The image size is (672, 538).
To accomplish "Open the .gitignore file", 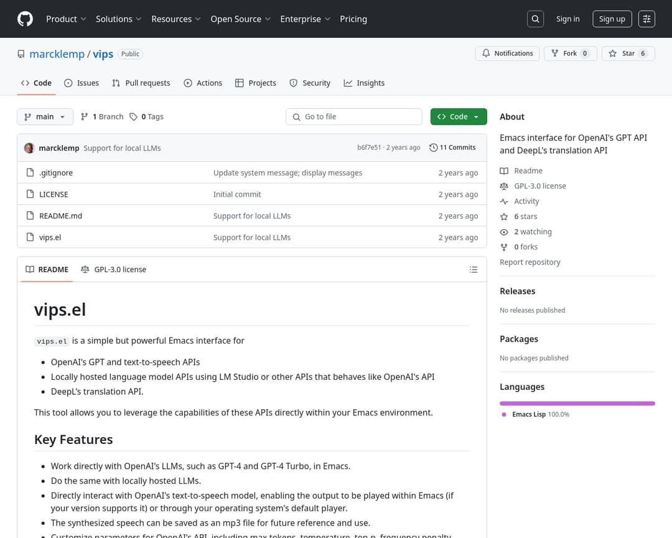I will (56, 172).
